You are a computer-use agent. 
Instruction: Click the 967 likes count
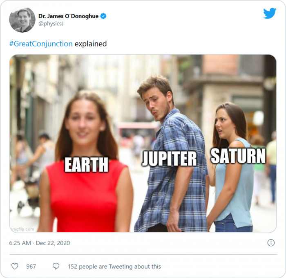pos(31,267)
